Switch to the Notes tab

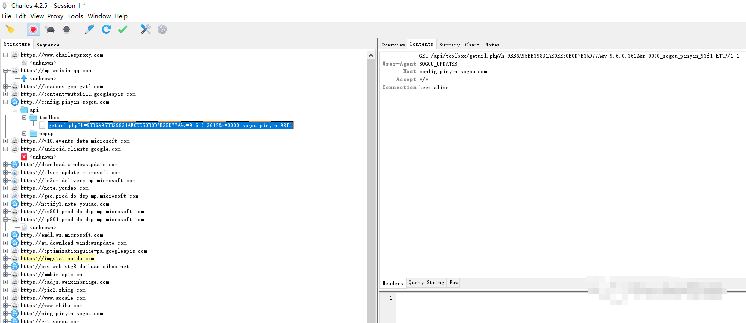pos(492,45)
